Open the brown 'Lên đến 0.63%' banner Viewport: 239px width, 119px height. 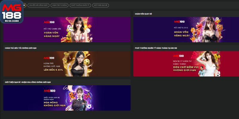click(67, 64)
